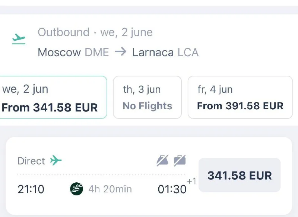The image size is (298, 217).
Task: Click the arrow between Moscow and Larnaca
Action: pyautogui.click(x=120, y=52)
